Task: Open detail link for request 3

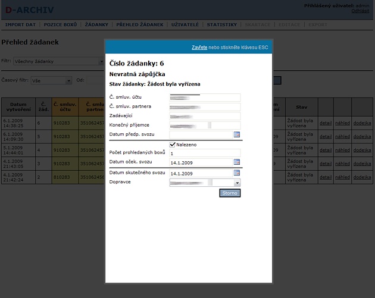Action: click(326, 164)
